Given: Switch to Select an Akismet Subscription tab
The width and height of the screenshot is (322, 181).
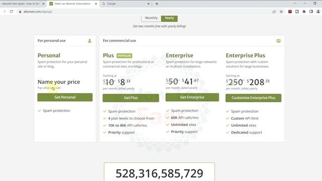Looking at the screenshot, I should [72, 4].
